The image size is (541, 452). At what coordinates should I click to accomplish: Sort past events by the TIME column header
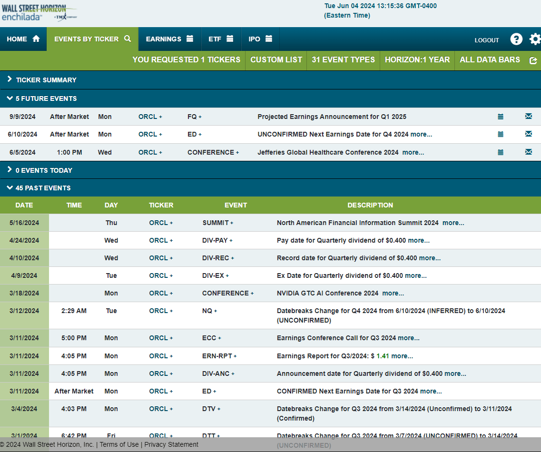pyautogui.click(x=74, y=205)
